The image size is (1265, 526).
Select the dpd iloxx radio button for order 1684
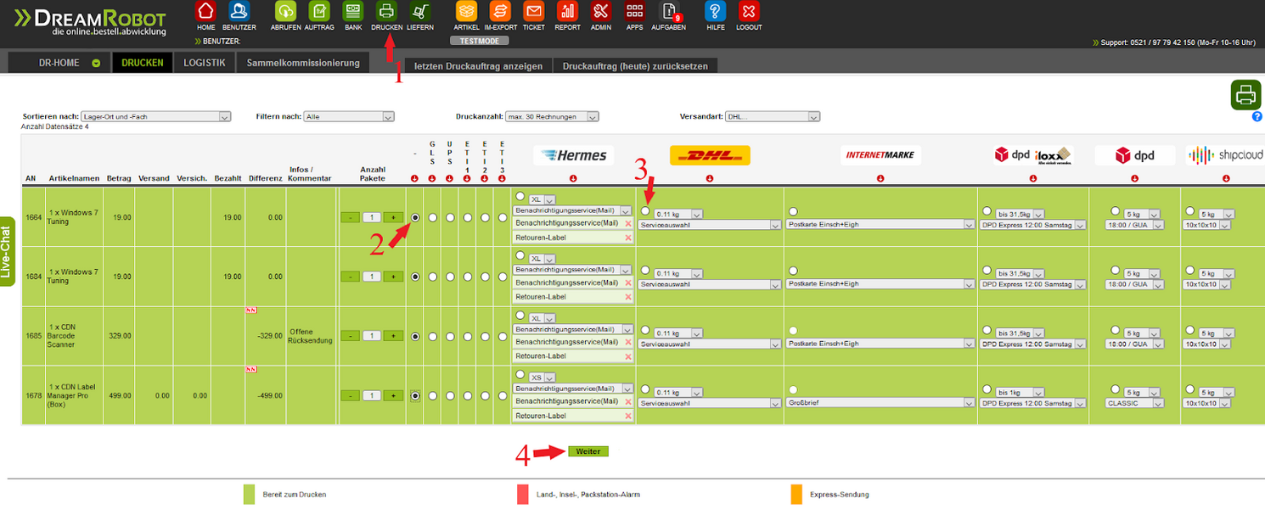(987, 270)
